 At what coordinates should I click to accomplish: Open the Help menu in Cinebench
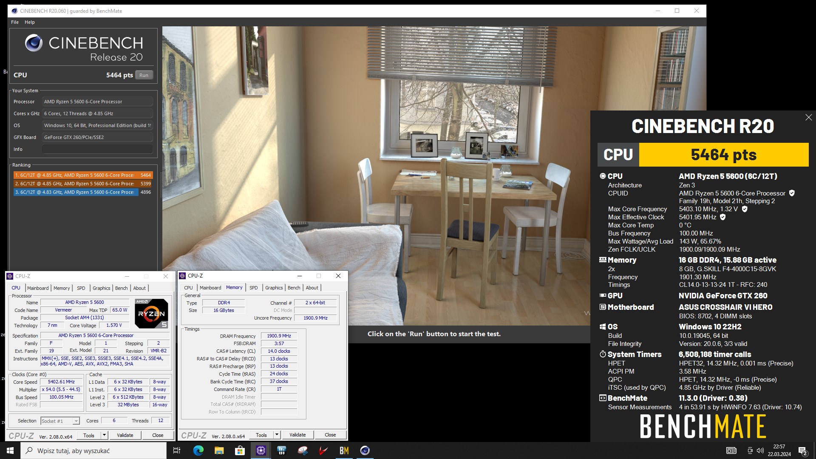click(x=30, y=22)
